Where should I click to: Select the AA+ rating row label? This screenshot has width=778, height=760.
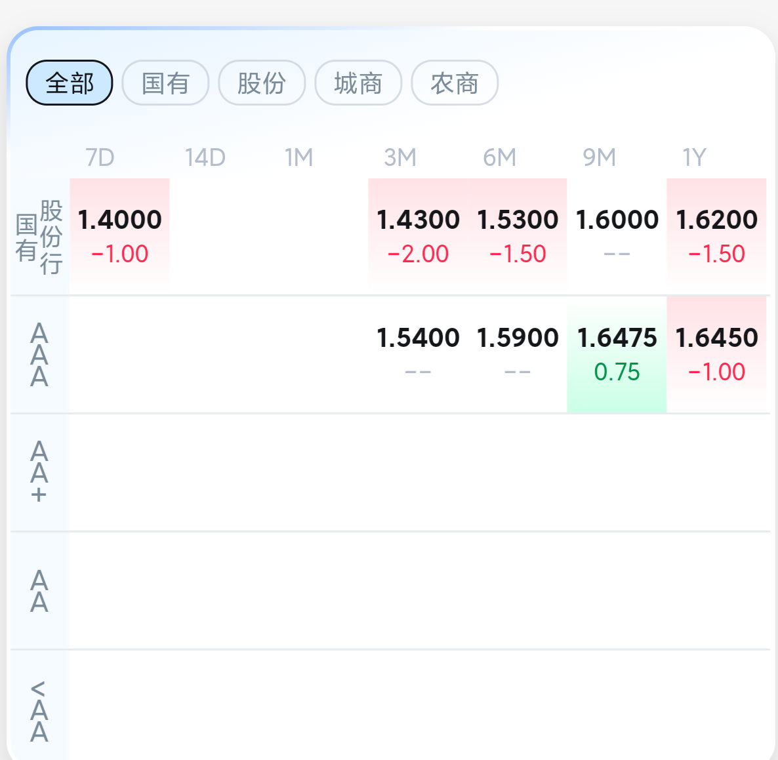[39, 472]
